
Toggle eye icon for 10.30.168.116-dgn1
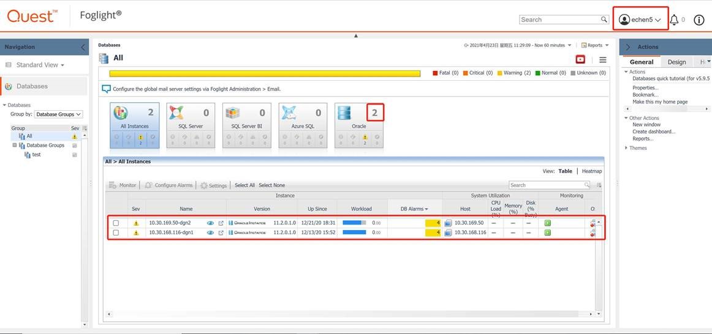pos(210,232)
